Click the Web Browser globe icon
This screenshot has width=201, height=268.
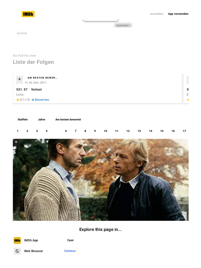tap(17, 251)
